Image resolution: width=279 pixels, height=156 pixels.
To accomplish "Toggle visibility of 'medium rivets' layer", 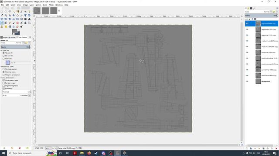I will pos(247,41).
